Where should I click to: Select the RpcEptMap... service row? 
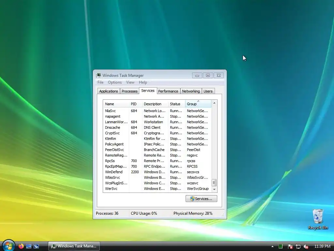157,166
